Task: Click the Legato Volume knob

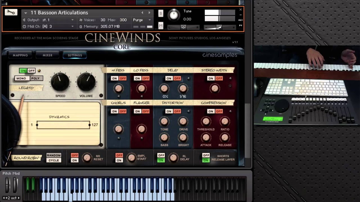Action: coord(86,82)
